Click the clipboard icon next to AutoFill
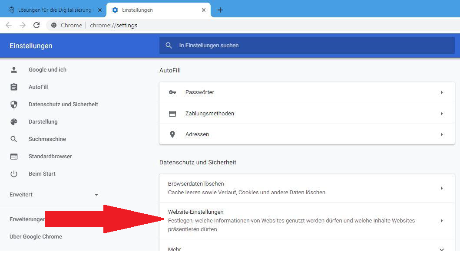 click(x=14, y=87)
